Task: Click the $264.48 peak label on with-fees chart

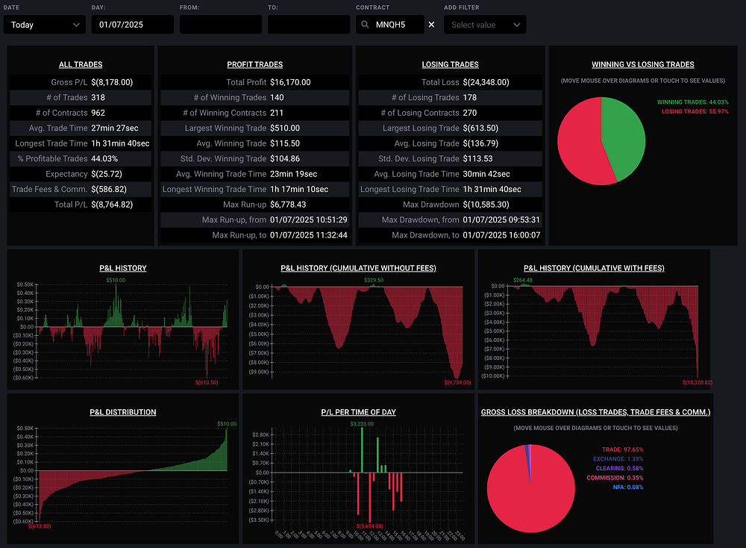Action: click(523, 280)
